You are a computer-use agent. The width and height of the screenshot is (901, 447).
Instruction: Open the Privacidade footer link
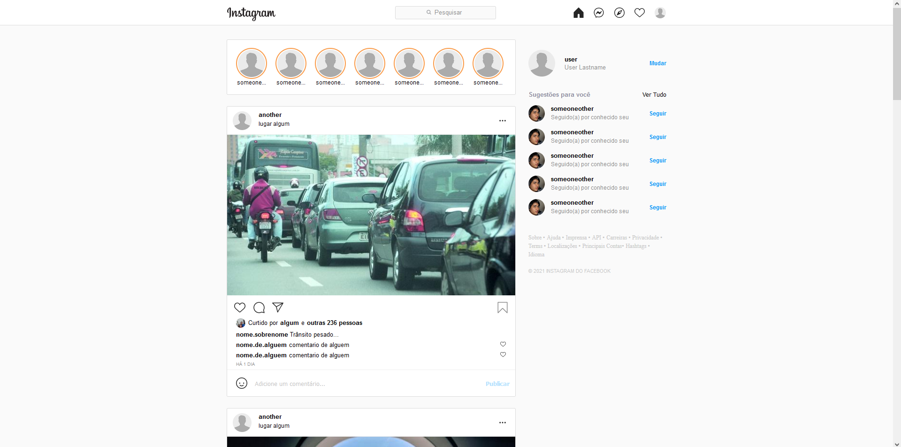click(645, 238)
